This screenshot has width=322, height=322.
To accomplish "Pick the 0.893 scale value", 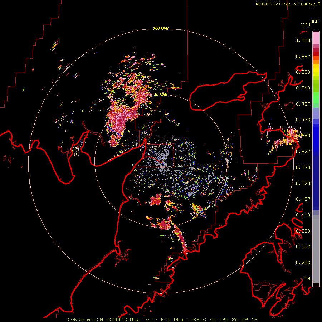I will (x=303, y=72).
